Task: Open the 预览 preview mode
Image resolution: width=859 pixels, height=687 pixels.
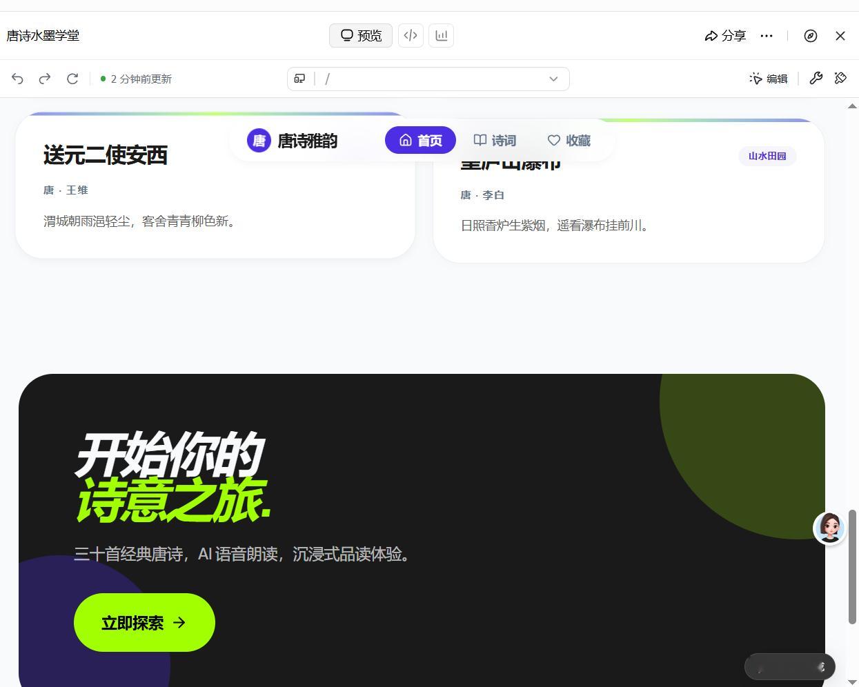Action: [x=361, y=35]
